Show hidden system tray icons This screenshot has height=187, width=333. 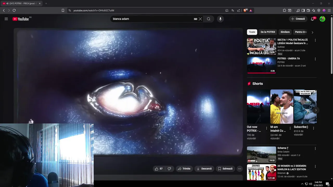(x=302, y=184)
